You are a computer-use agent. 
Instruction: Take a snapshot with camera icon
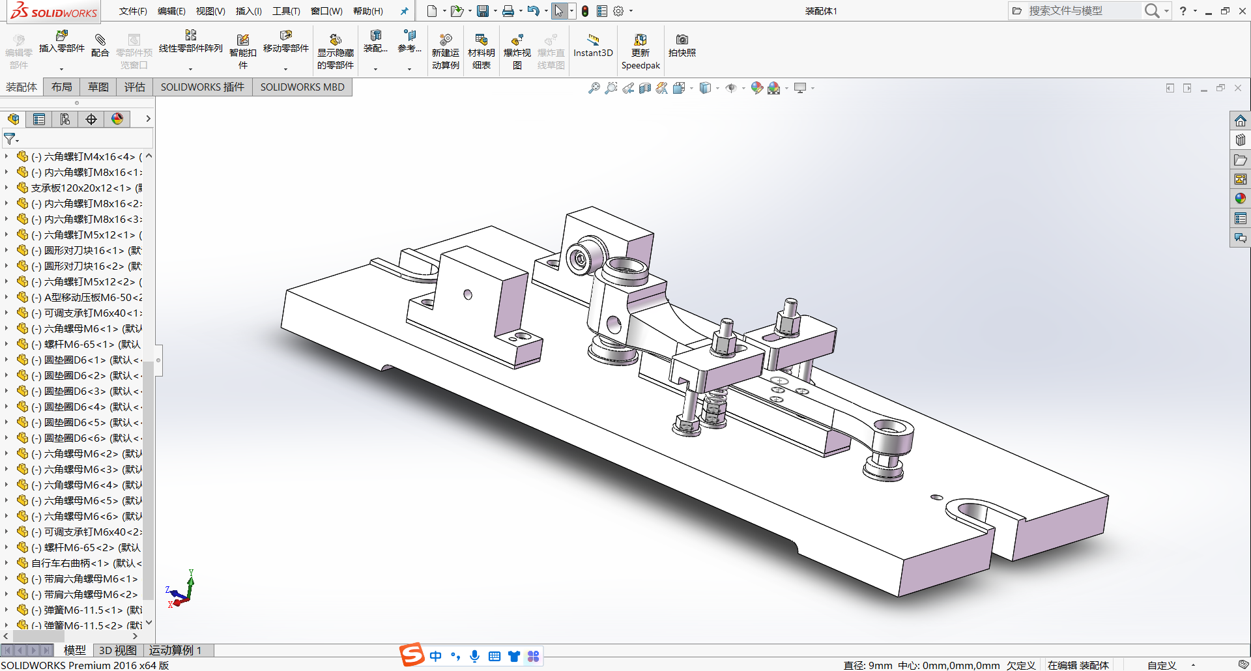coord(682,40)
